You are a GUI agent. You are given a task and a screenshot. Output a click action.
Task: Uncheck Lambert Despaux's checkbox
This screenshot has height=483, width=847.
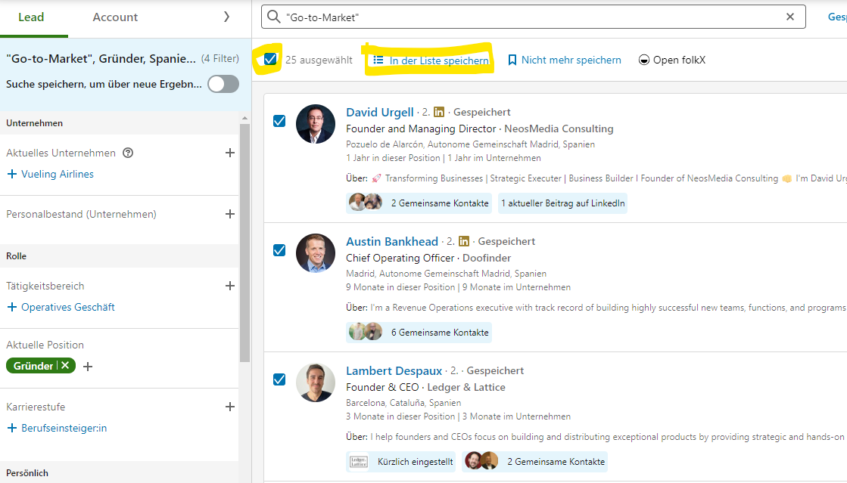pos(279,379)
